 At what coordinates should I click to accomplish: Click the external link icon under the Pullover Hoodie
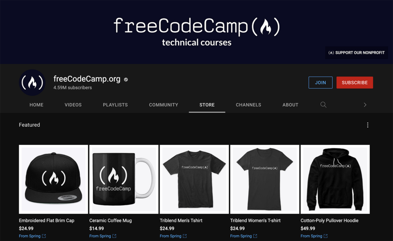click(x=325, y=236)
